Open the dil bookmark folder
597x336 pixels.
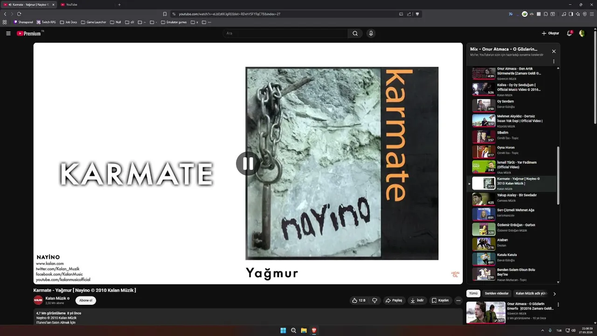129,22
